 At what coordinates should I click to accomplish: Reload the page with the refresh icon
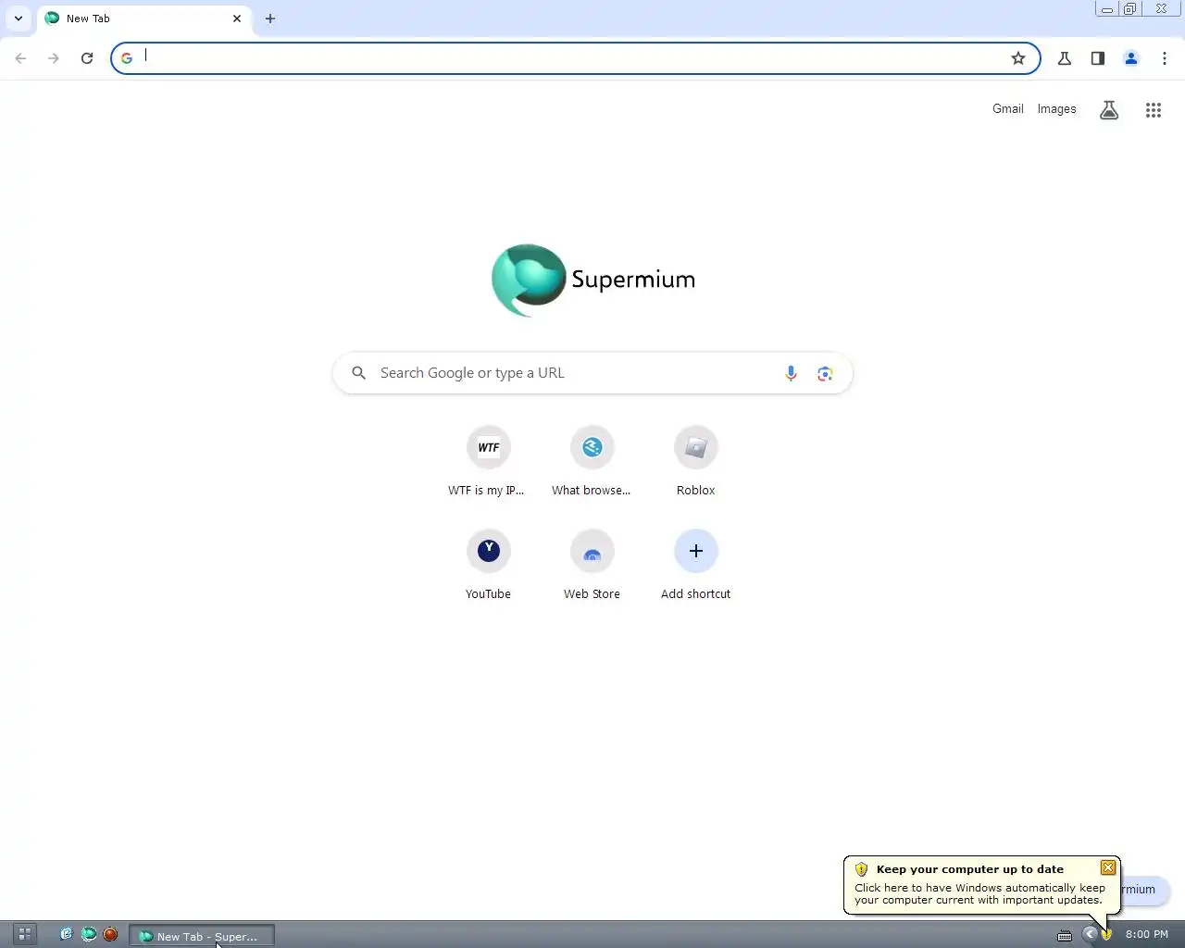87,58
